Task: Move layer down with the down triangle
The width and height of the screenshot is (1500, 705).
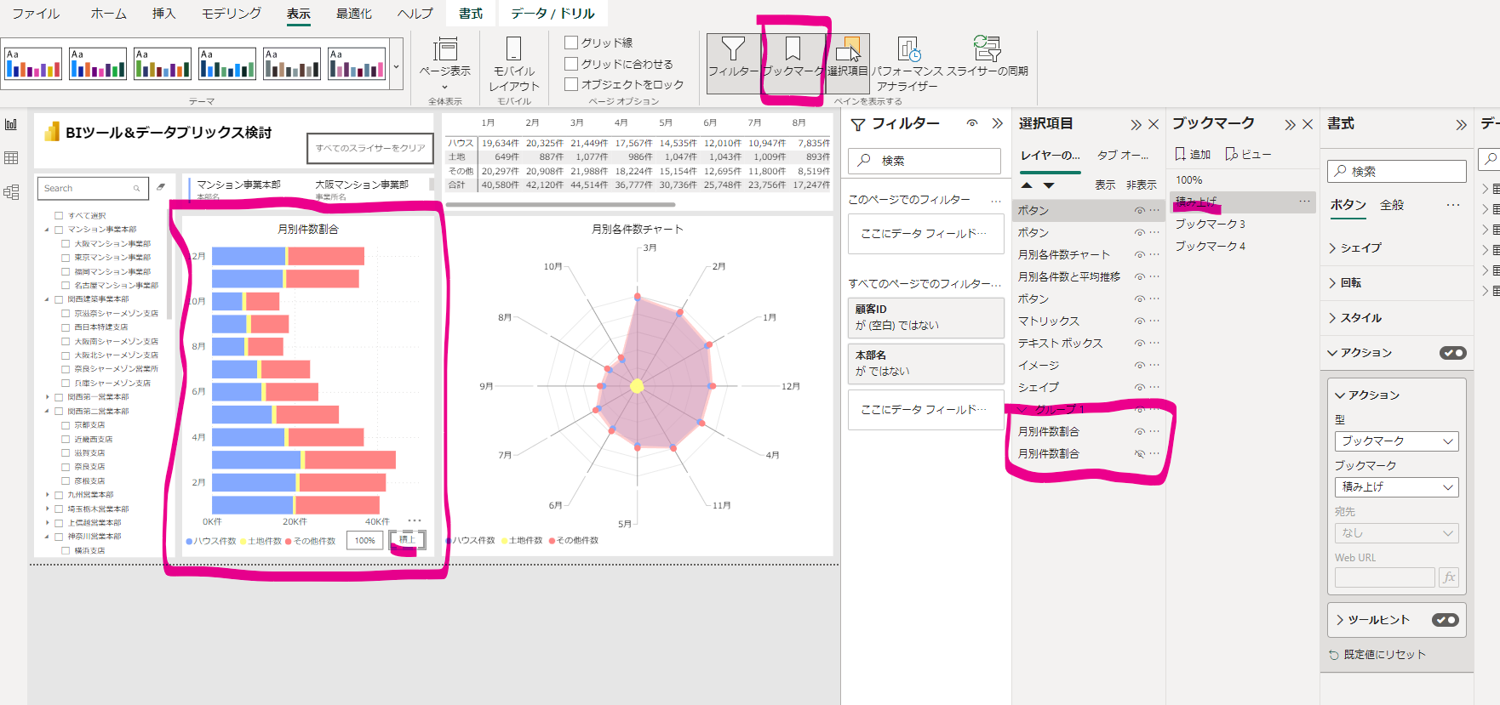Action: click(1049, 185)
